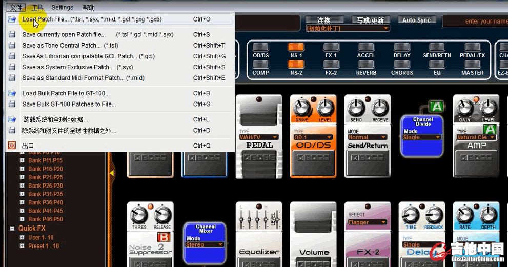The width and height of the screenshot is (508, 267).
Task: Open the Flanger select dropdown on FX-2
Action: [367, 222]
